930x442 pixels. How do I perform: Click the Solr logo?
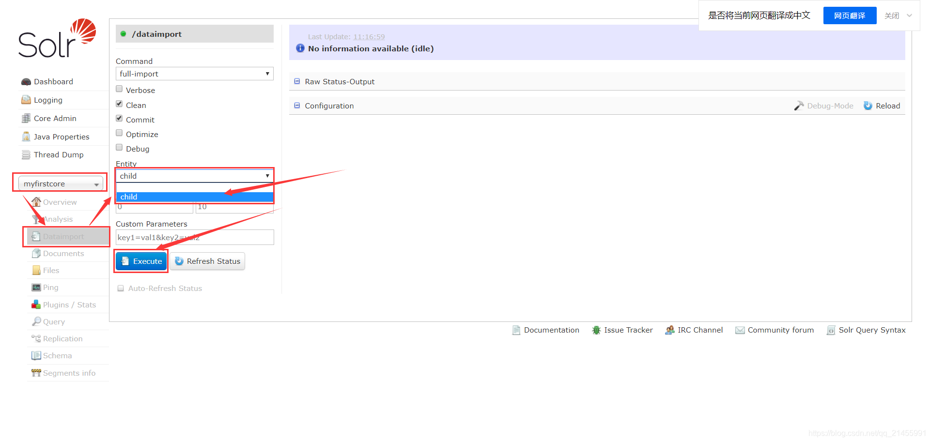tap(57, 38)
